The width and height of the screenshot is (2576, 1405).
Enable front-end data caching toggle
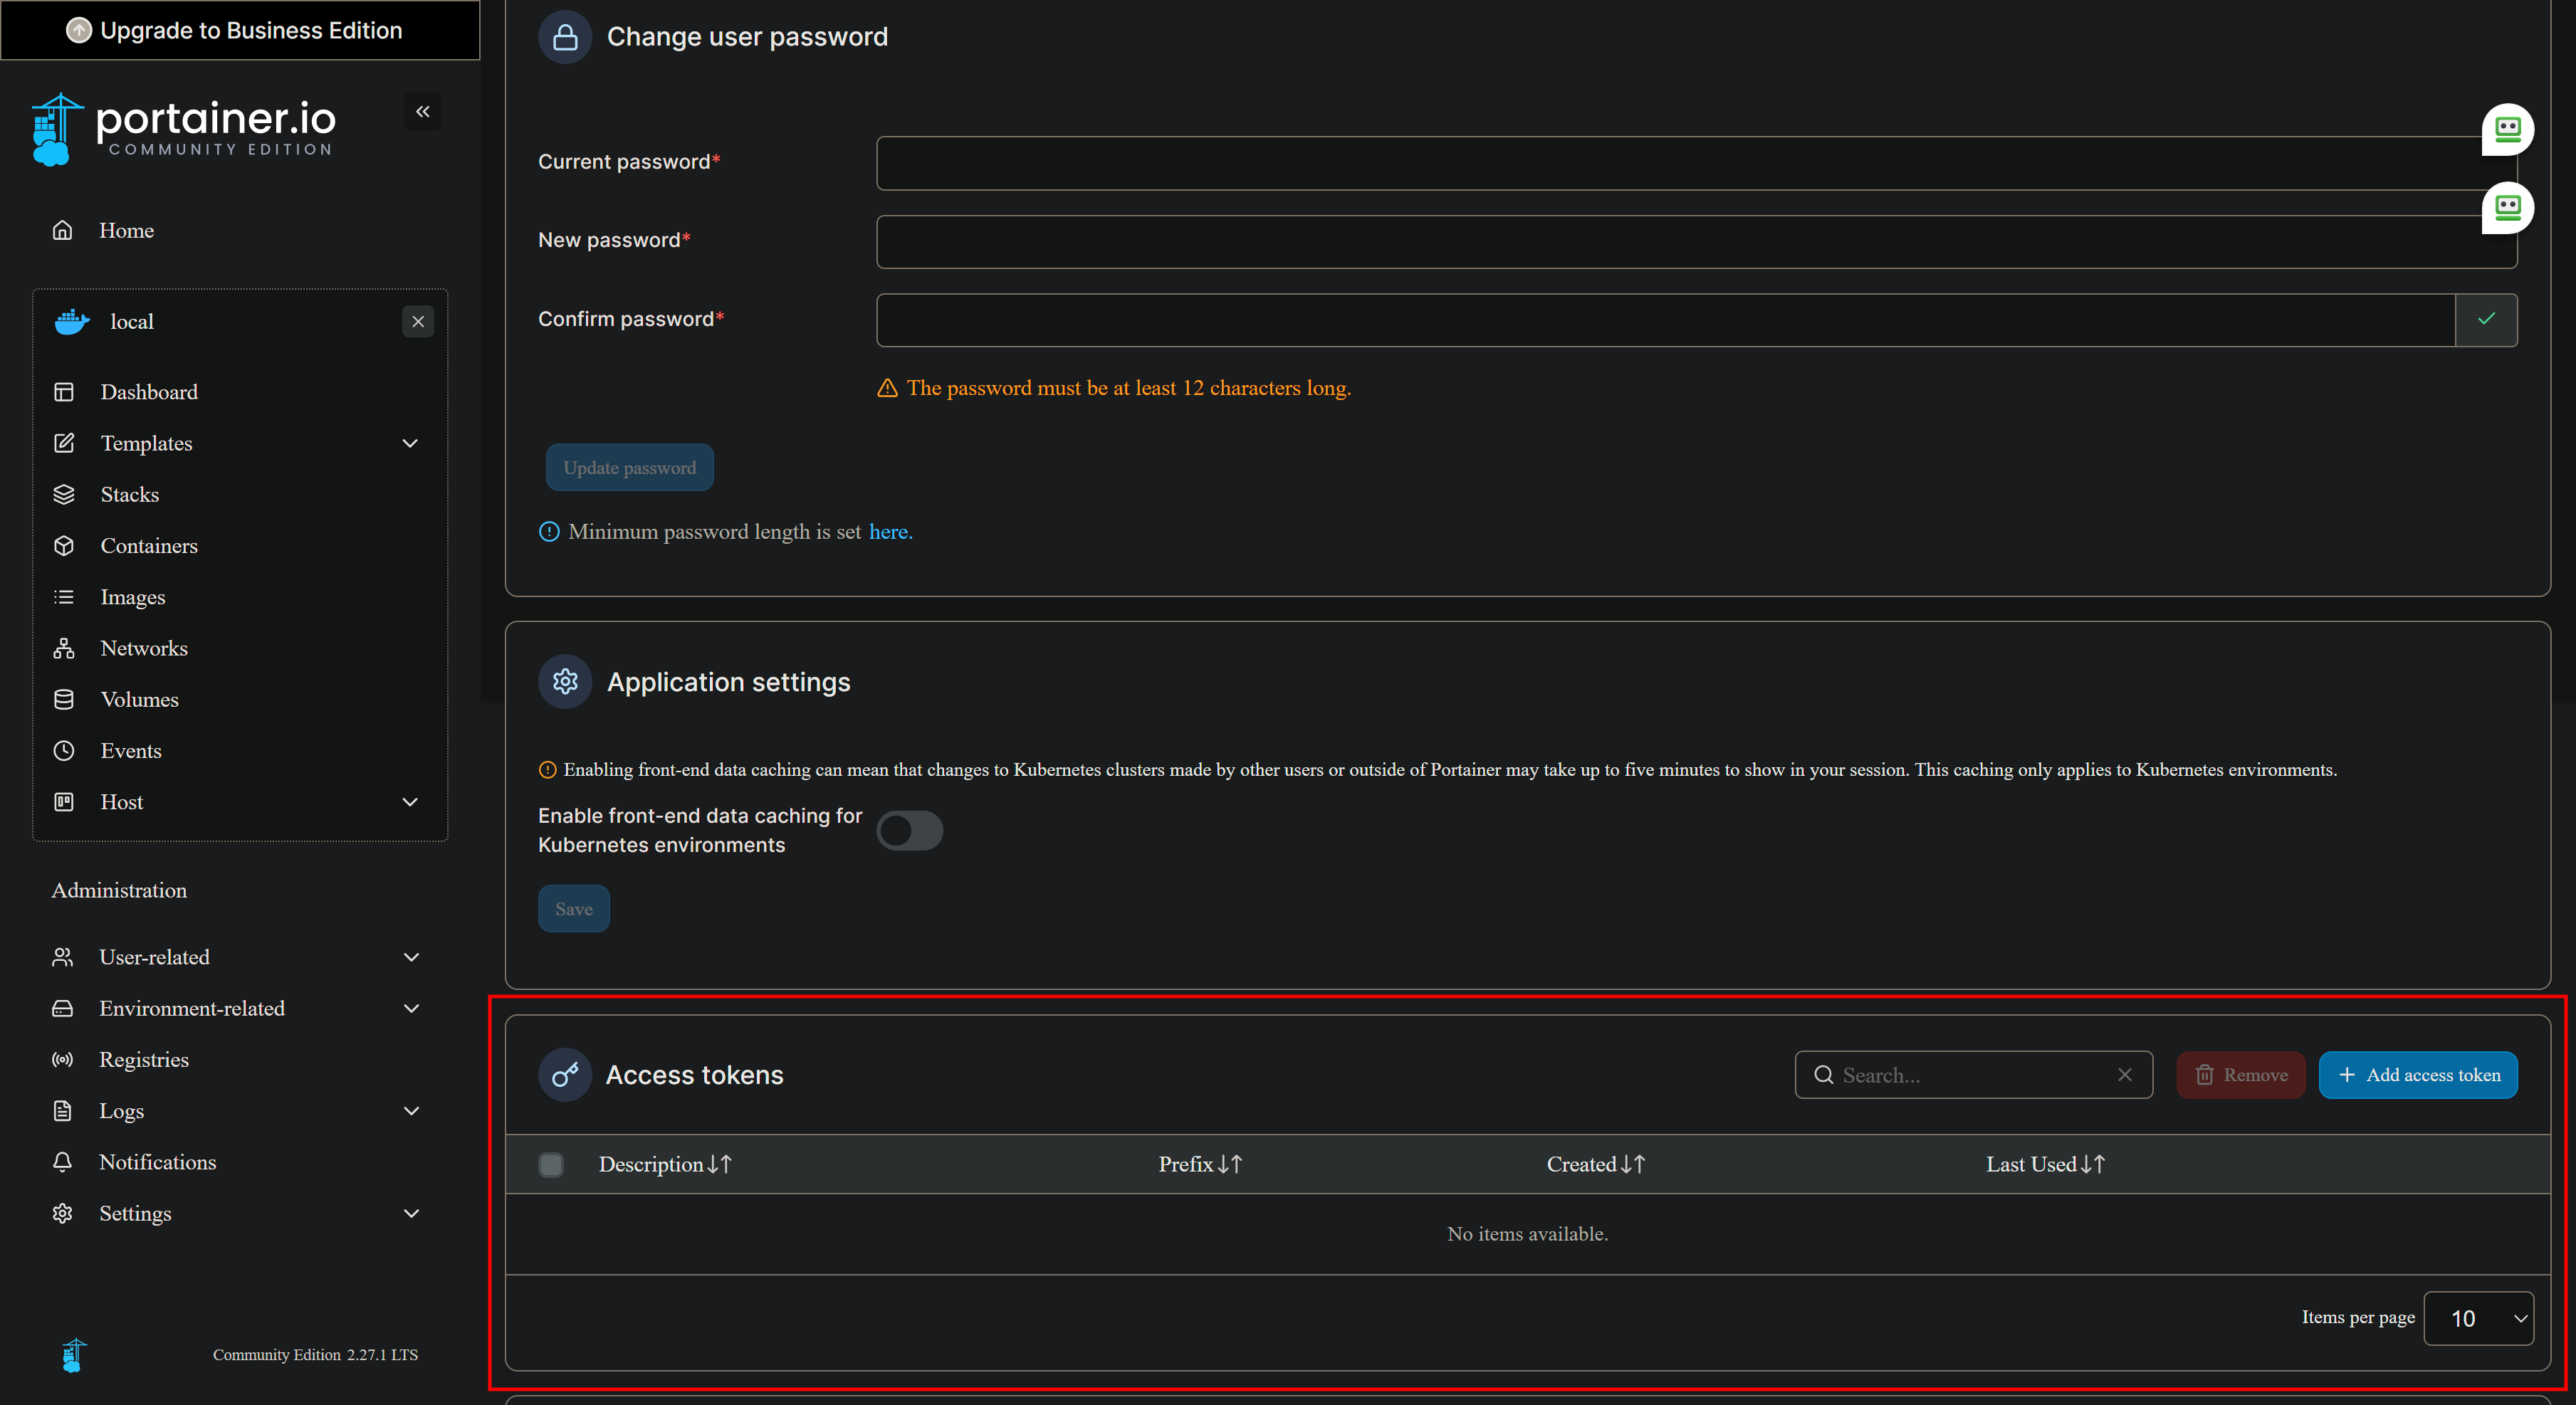(909, 830)
